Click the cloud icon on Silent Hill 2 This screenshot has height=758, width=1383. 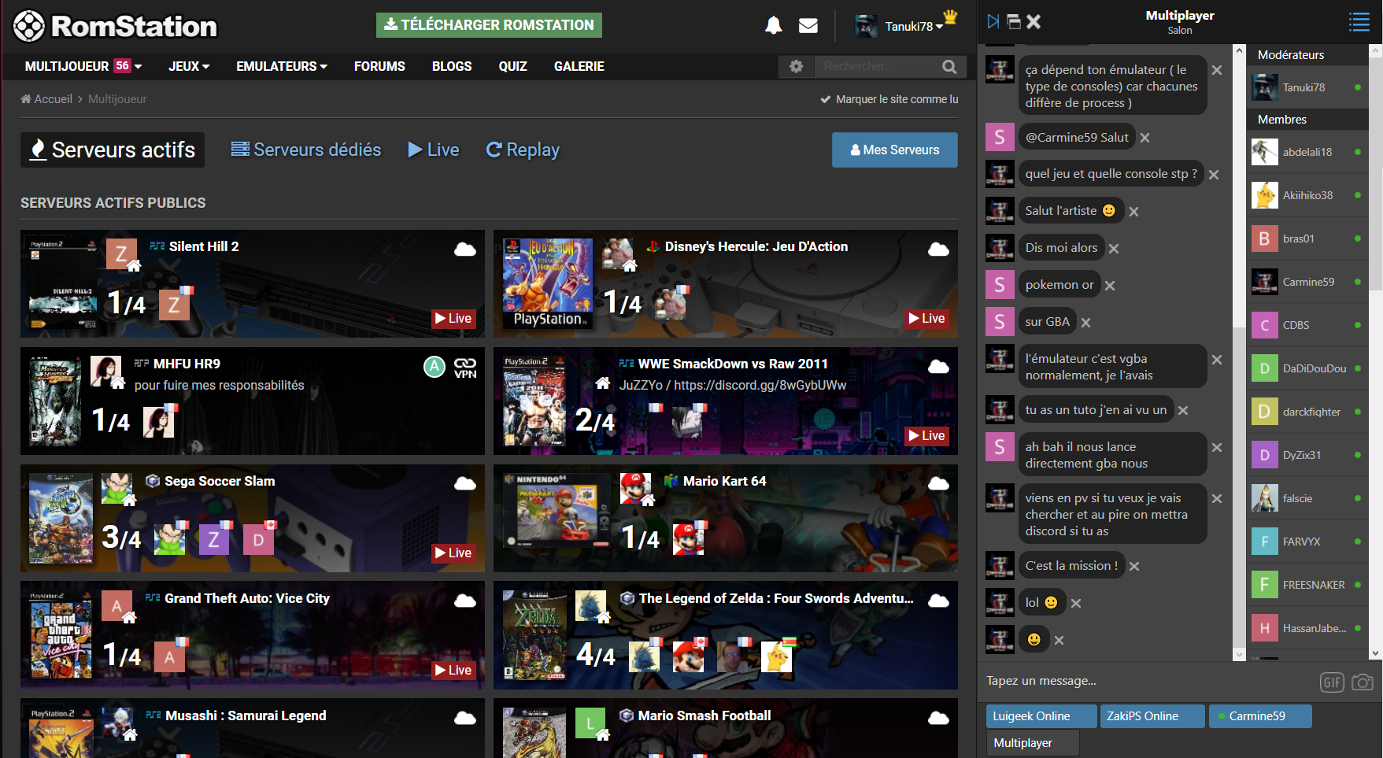coord(465,250)
